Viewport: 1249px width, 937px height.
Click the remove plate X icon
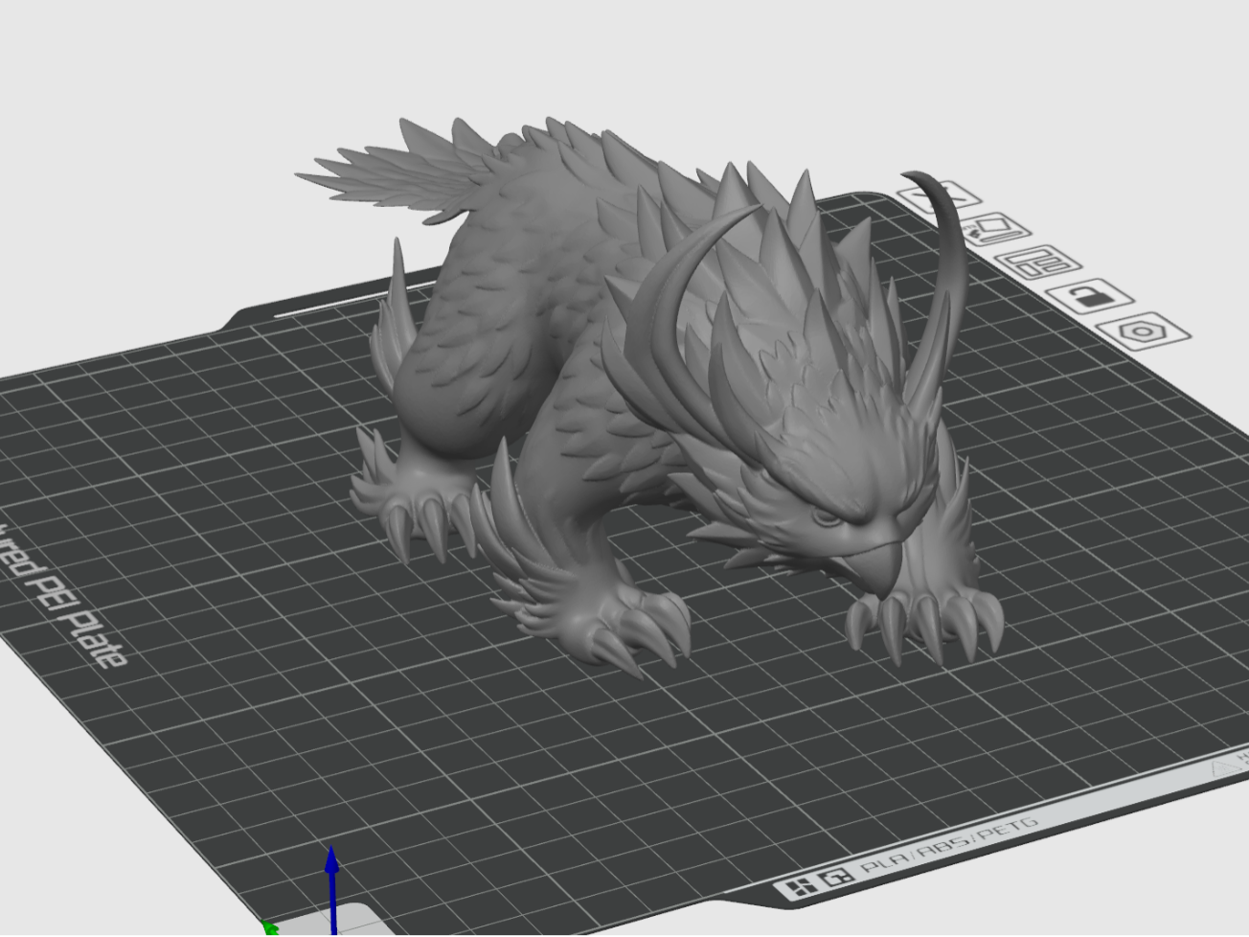tap(940, 196)
